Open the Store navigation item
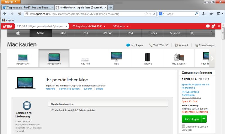 click(x=40, y=33)
